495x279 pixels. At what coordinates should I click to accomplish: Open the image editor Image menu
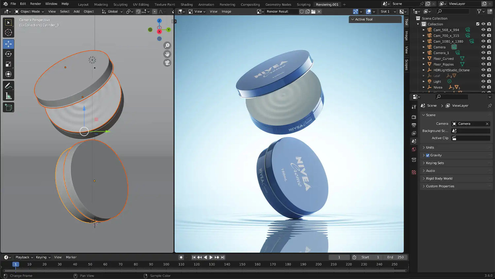coord(226,12)
